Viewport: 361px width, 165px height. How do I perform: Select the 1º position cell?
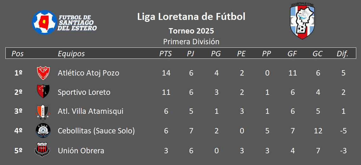pos(18,73)
